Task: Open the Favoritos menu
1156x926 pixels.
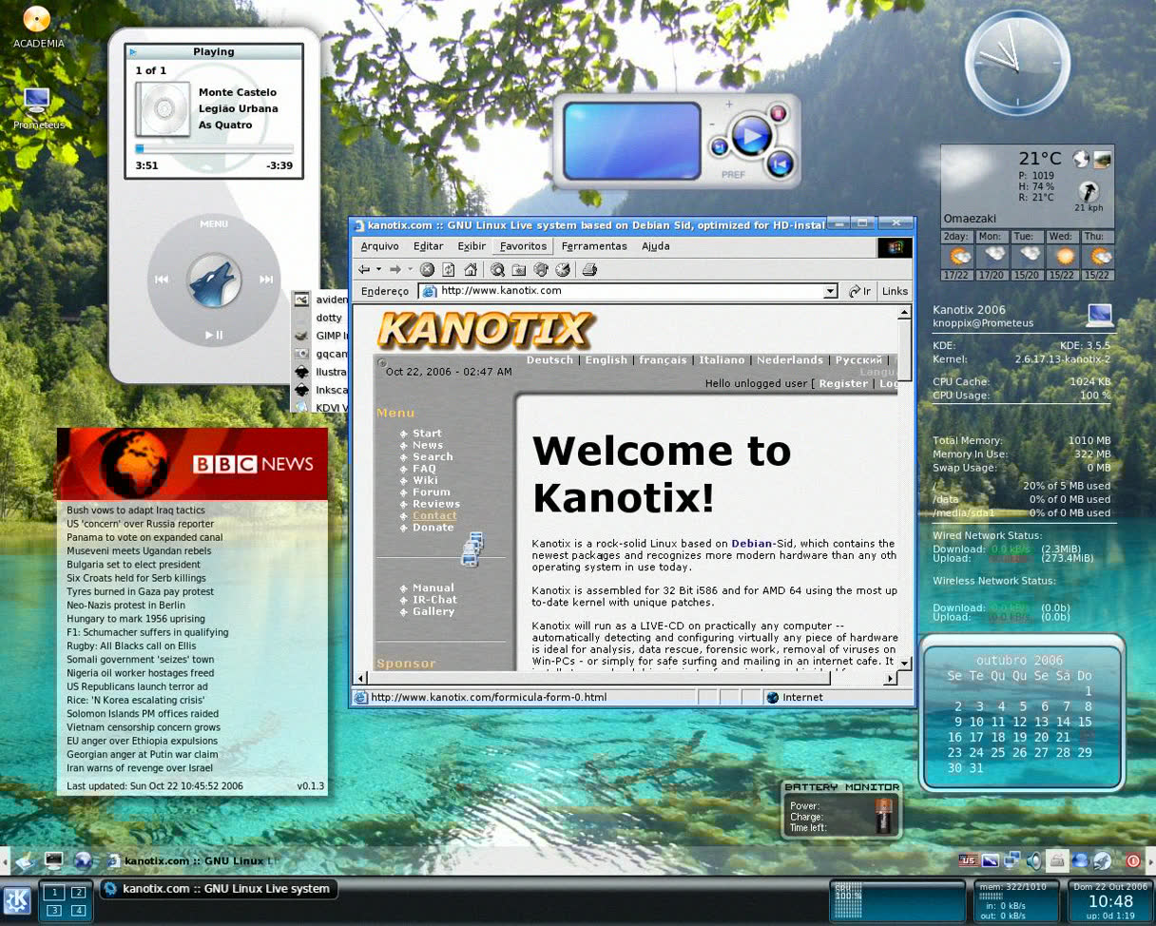Action: 523,246
